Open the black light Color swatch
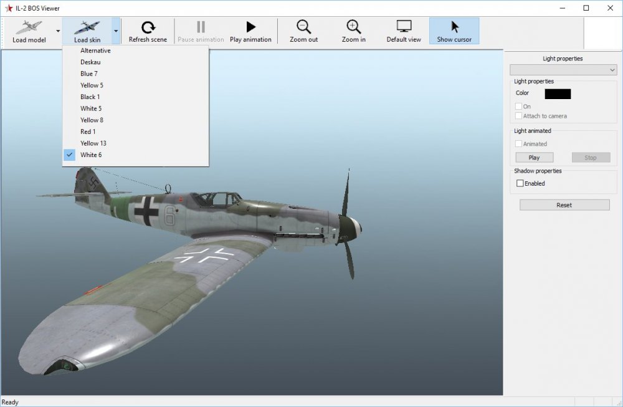 pyautogui.click(x=558, y=93)
